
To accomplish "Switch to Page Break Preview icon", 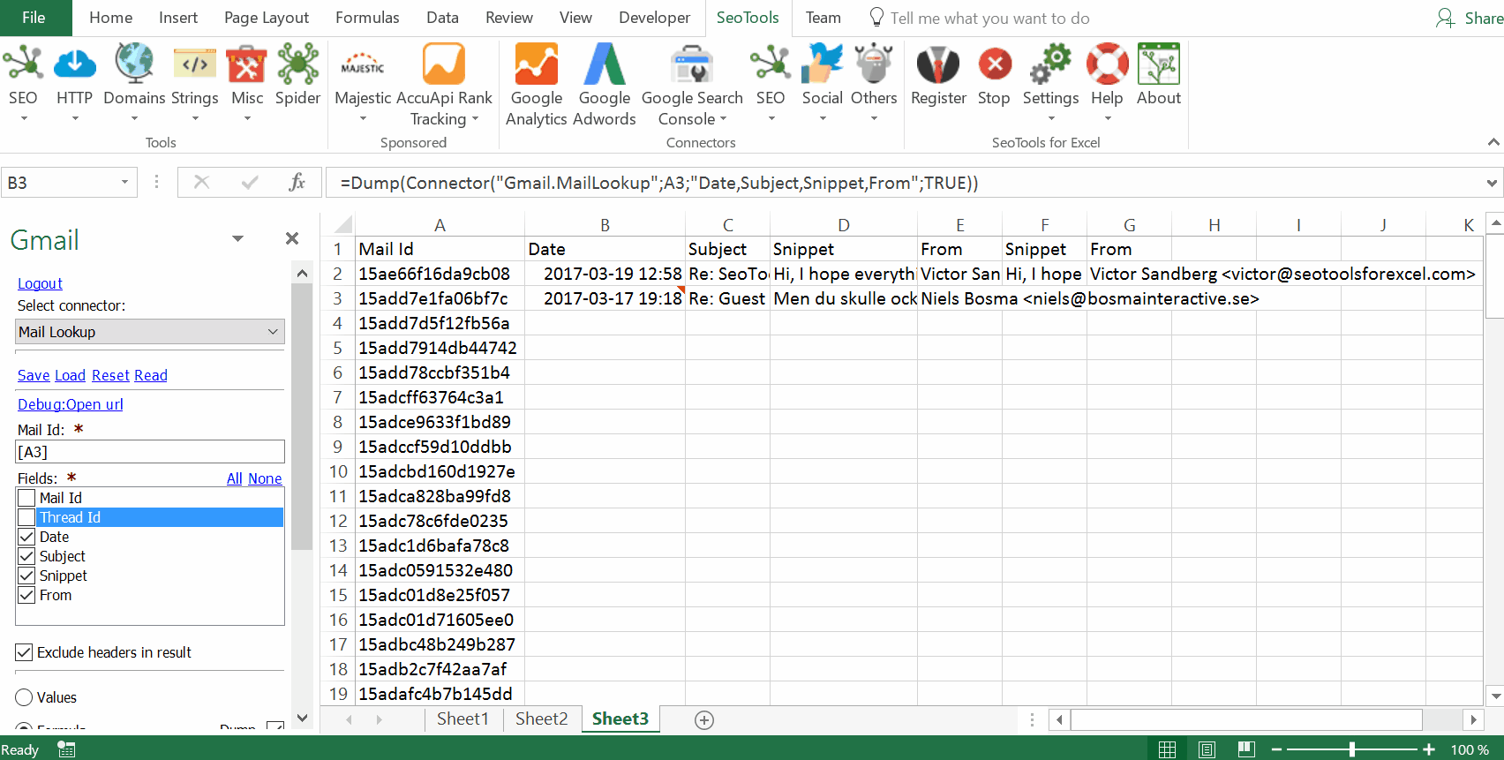I will tap(1246, 749).
